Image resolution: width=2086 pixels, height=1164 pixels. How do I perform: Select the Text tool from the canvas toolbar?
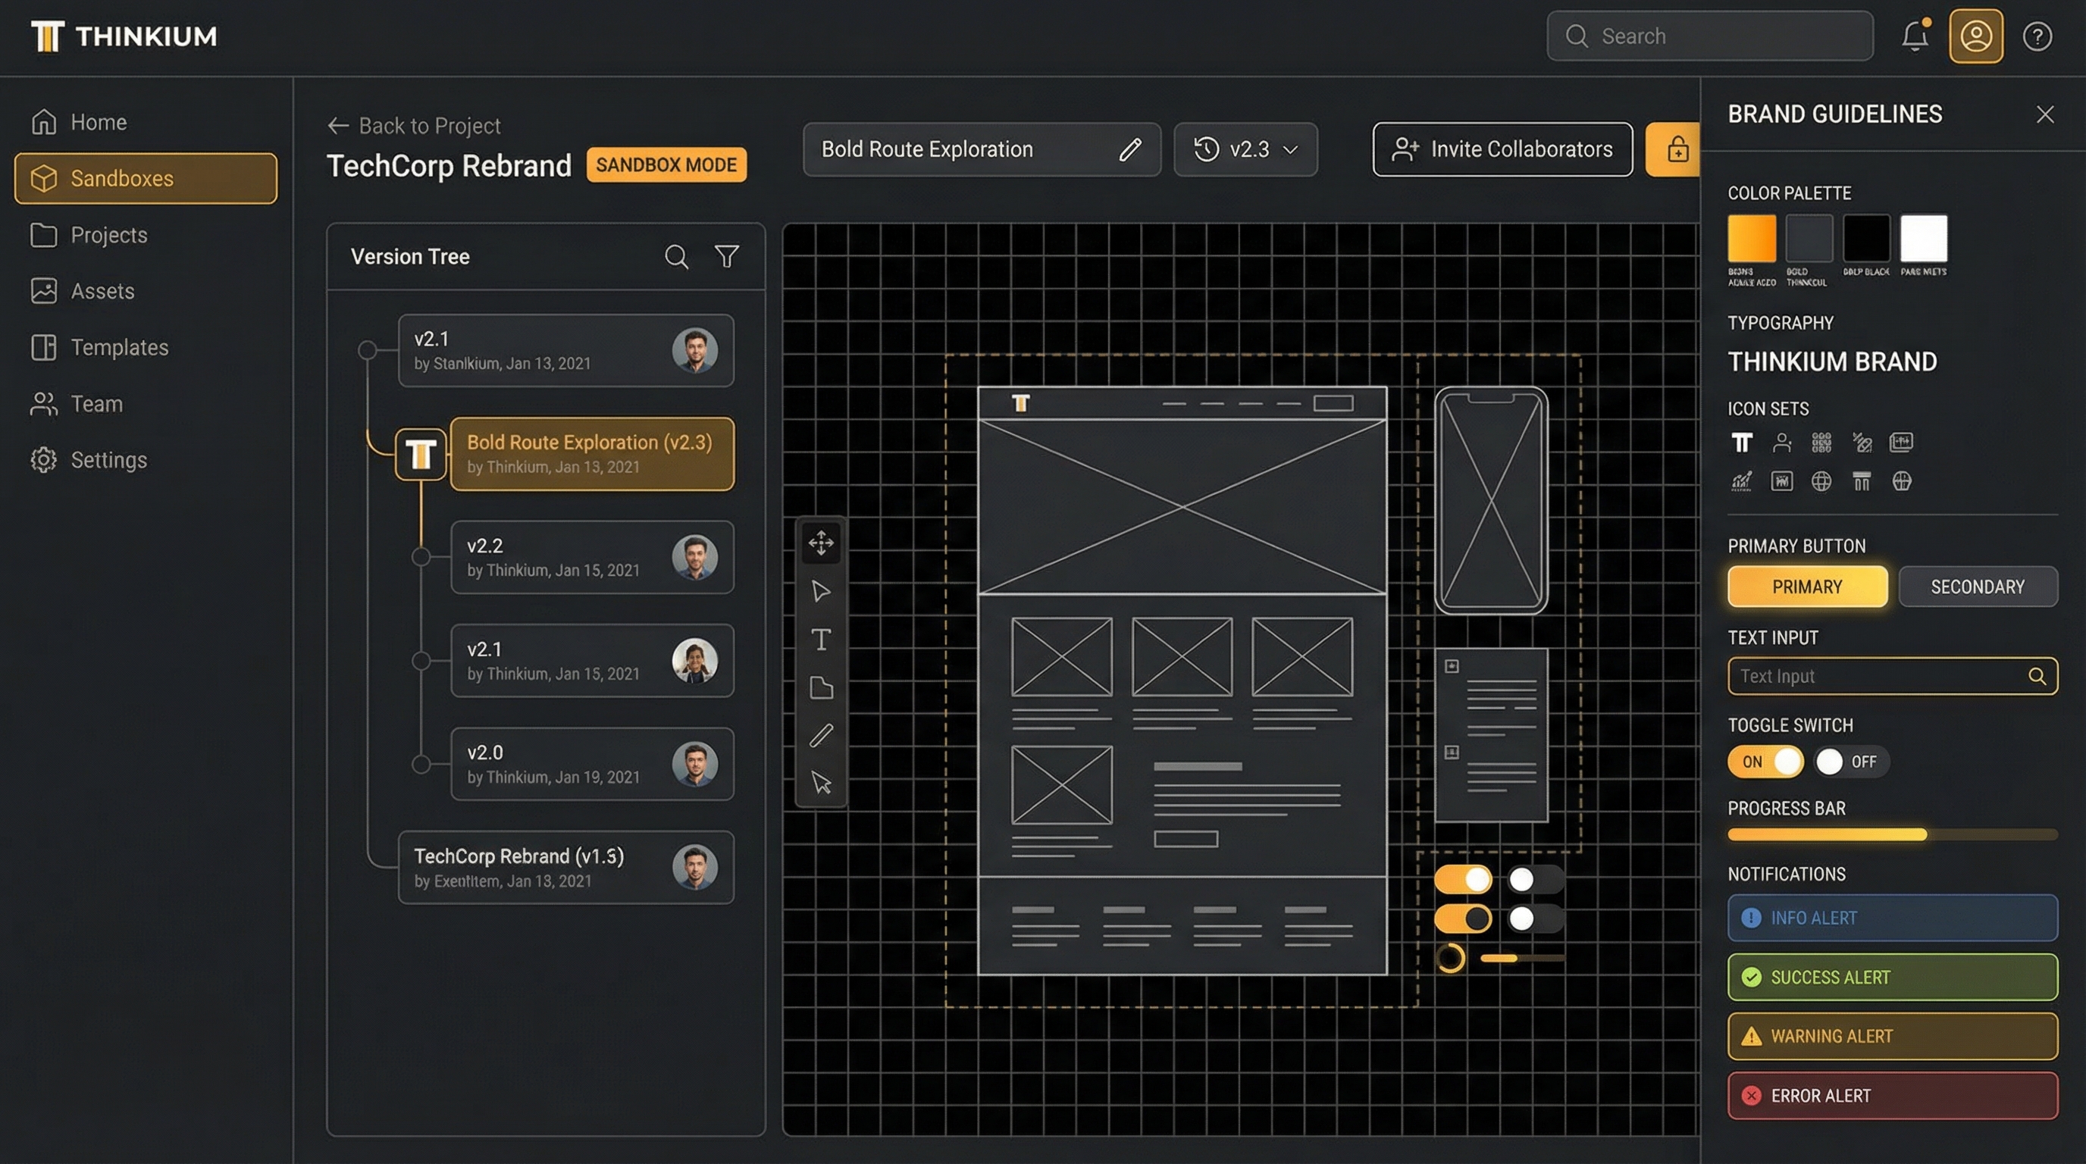(x=821, y=640)
